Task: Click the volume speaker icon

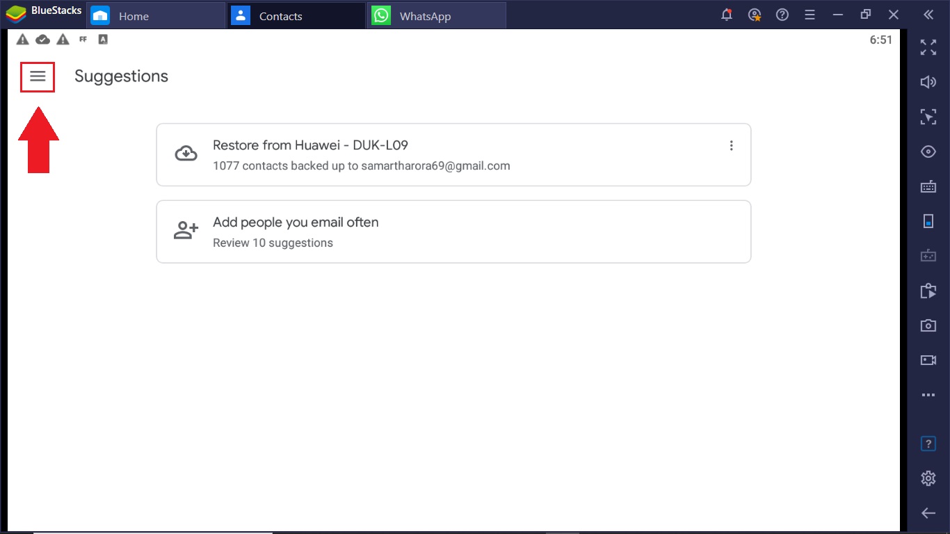Action: pyautogui.click(x=928, y=82)
